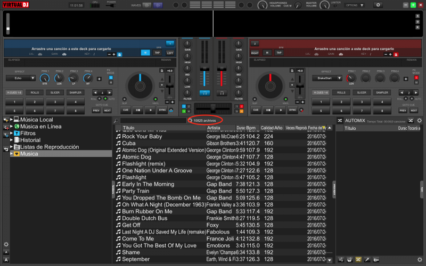Toggle the right deck SLIP mode
The image size is (426, 266).
pos(255,99)
